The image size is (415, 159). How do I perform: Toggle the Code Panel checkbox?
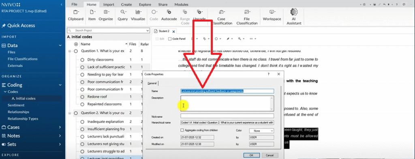tap(170, 39)
